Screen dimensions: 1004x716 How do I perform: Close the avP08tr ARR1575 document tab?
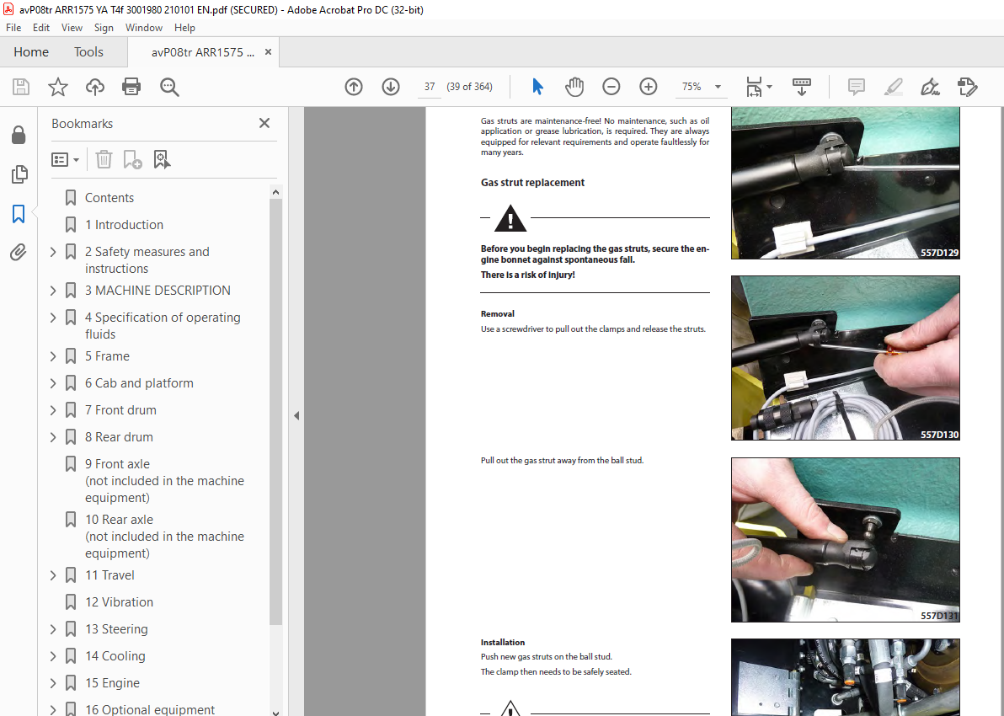pyautogui.click(x=269, y=52)
